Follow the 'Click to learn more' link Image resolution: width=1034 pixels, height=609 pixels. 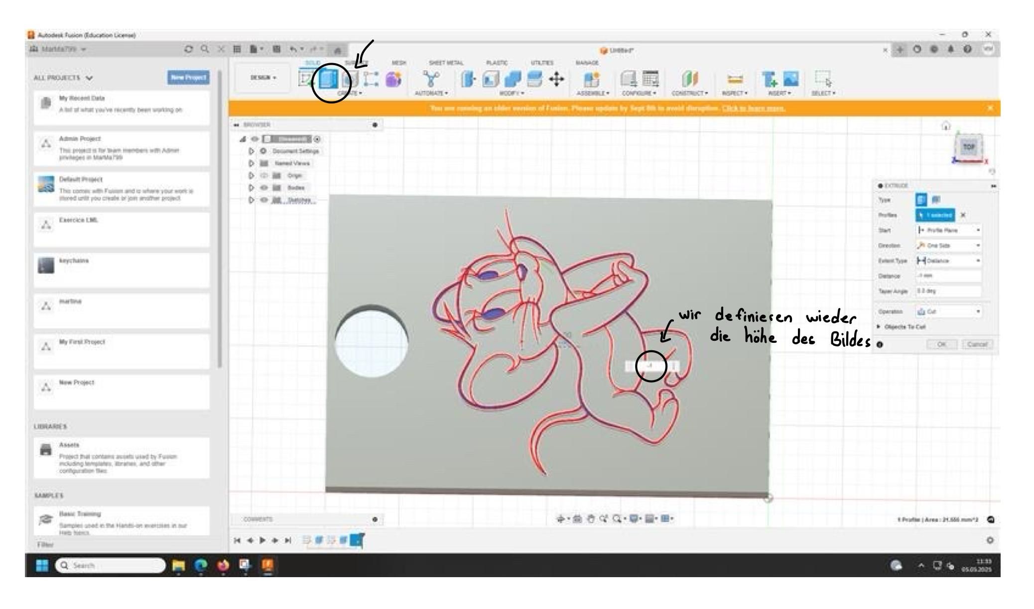(x=754, y=108)
